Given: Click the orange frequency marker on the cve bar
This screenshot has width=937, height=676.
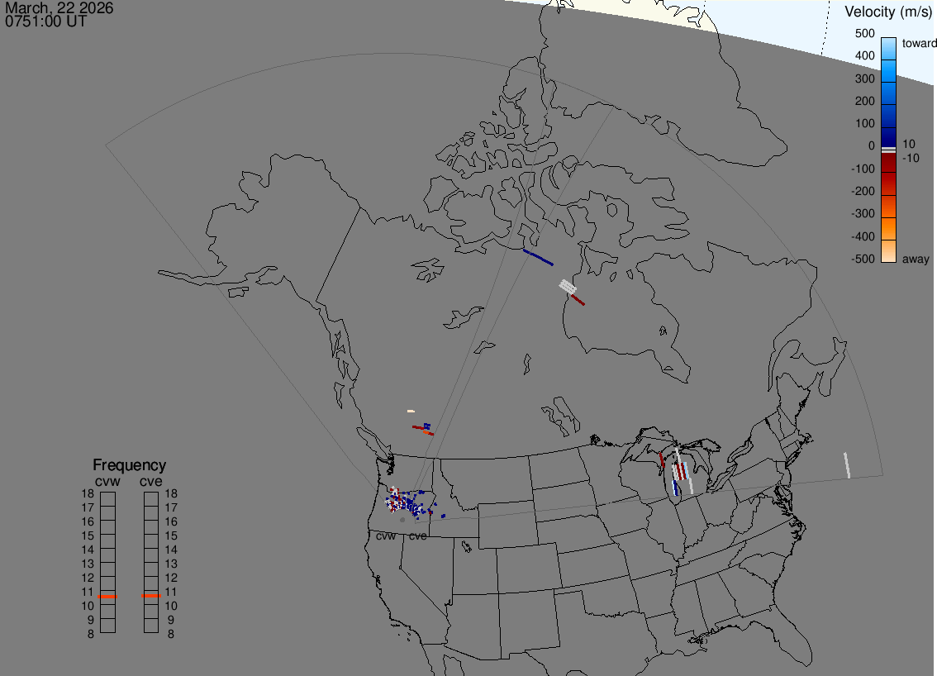Looking at the screenshot, I should point(151,596).
